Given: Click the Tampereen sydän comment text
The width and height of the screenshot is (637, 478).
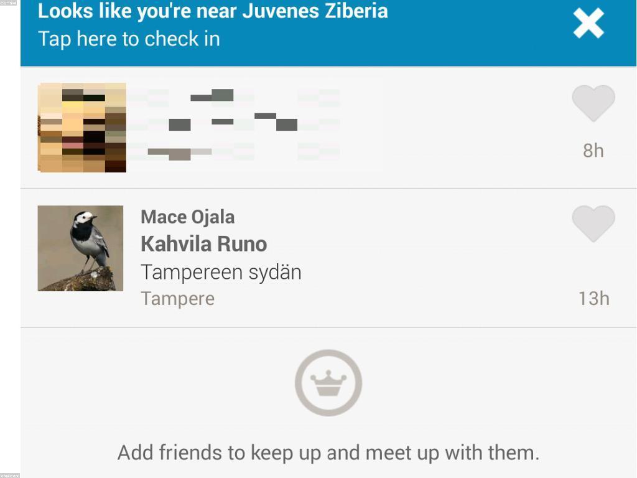Looking at the screenshot, I should (221, 272).
